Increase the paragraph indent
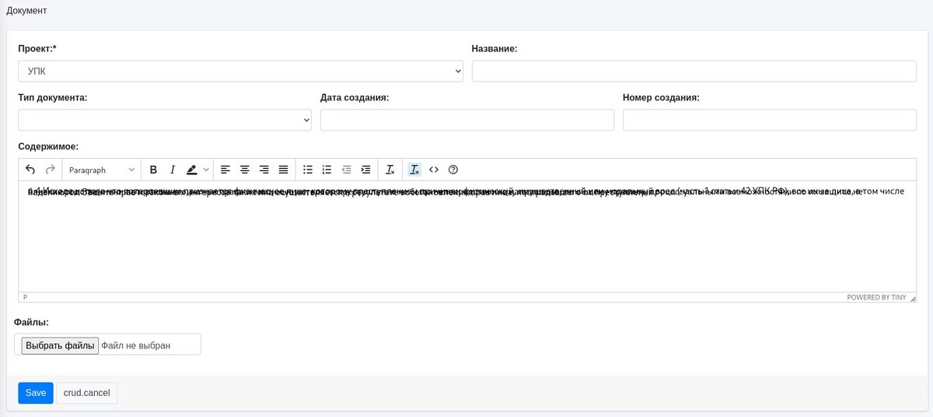This screenshot has width=933, height=417. point(366,170)
